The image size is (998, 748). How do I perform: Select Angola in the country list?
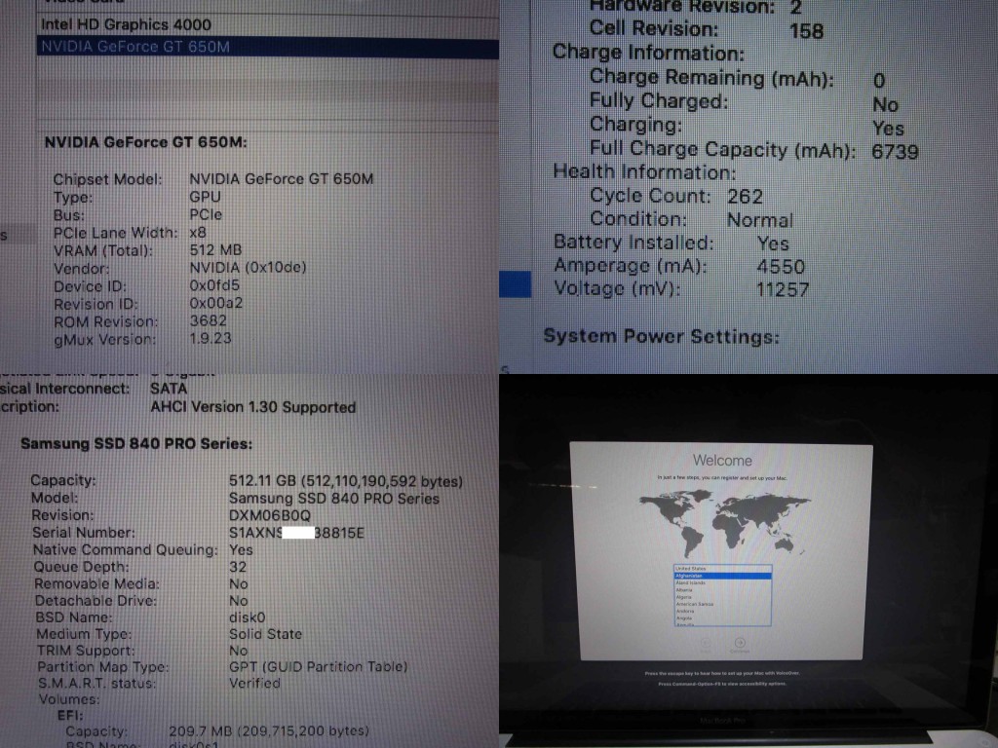(x=722, y=617)
